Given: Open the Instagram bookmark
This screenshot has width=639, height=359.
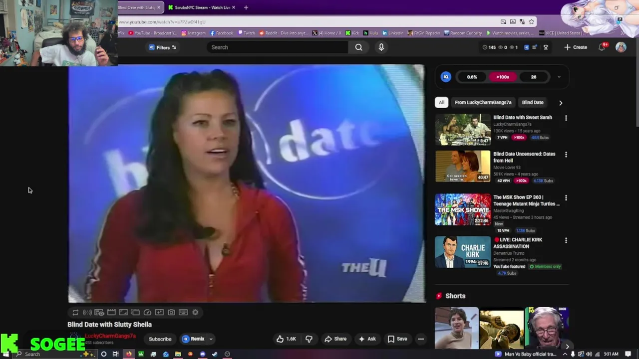Looking at the screenshot, I should point(194,33).
